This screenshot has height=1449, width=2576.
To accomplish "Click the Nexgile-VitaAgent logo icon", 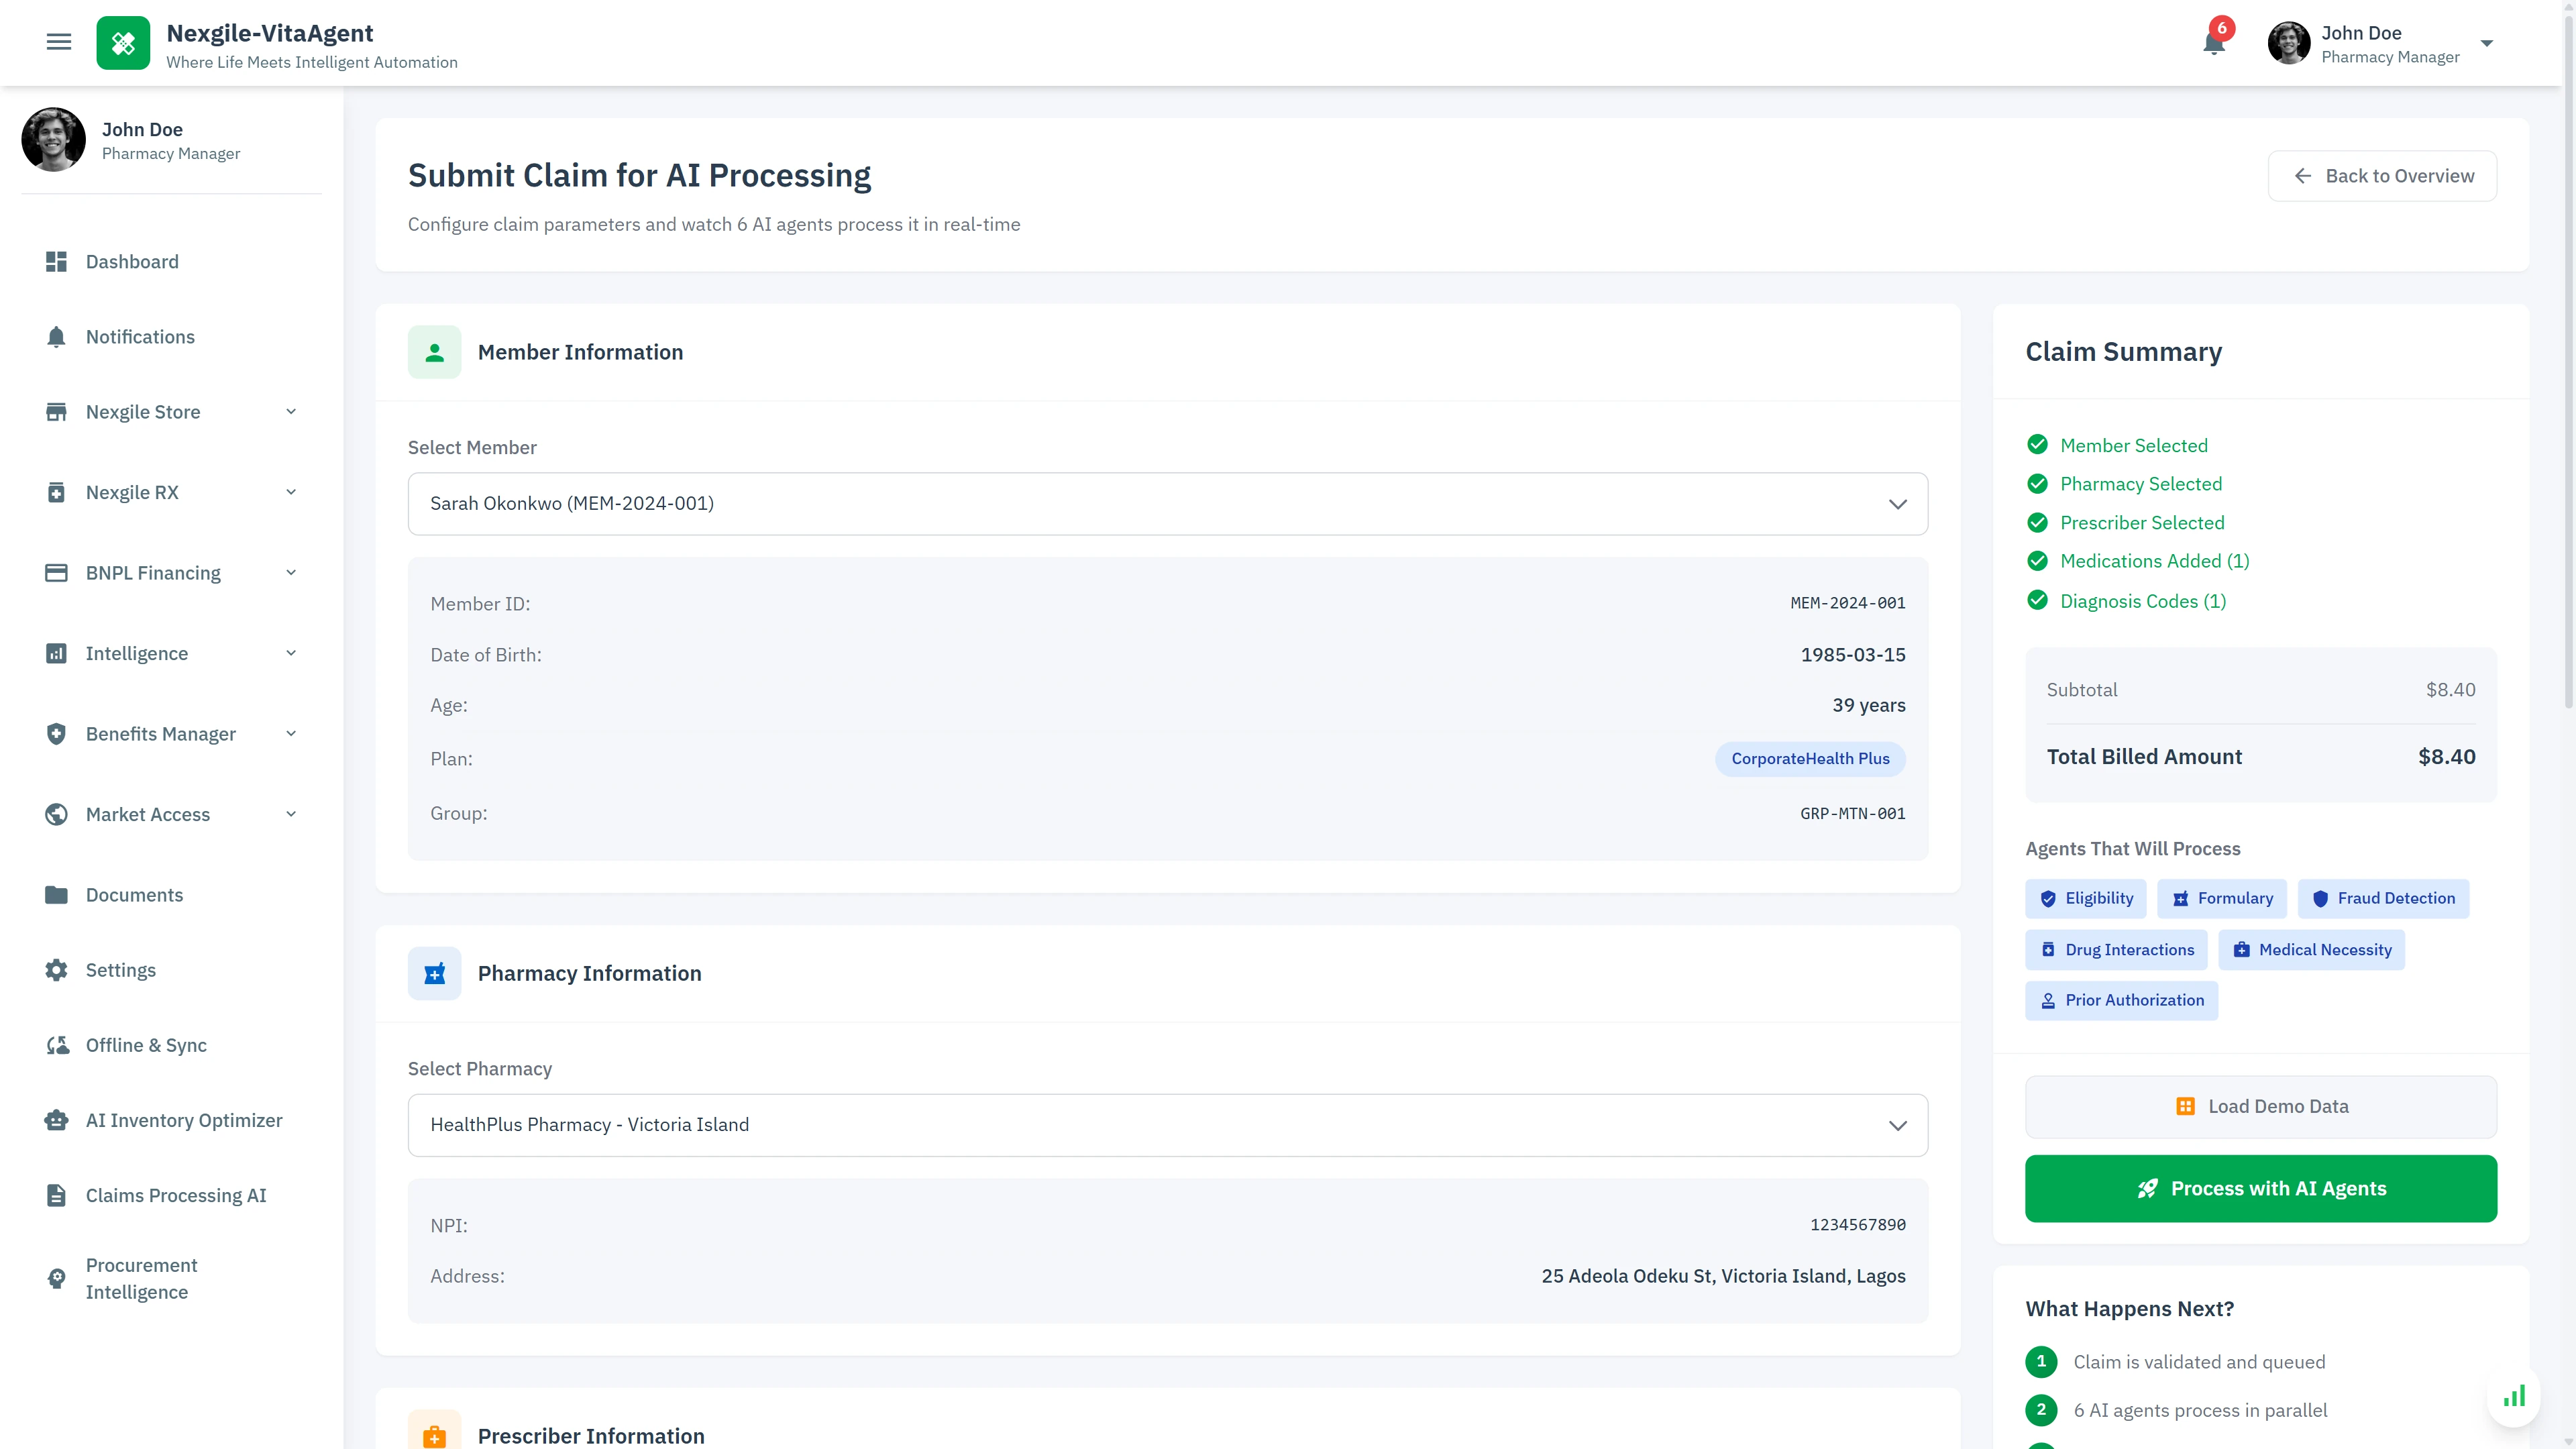I will 123,42.
